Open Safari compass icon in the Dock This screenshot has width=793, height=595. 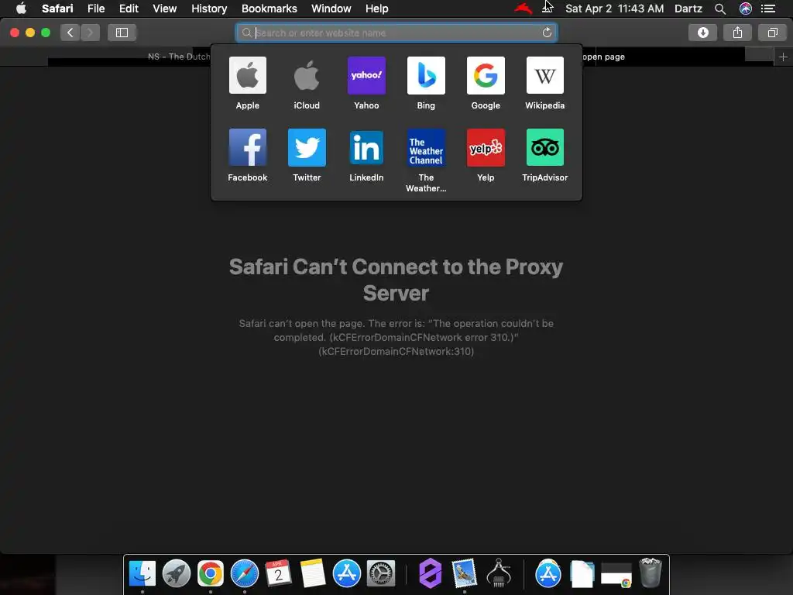click(244, 573)
